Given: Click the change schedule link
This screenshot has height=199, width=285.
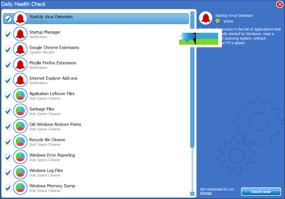Looking at the screenshot, I should pos(206,193).
